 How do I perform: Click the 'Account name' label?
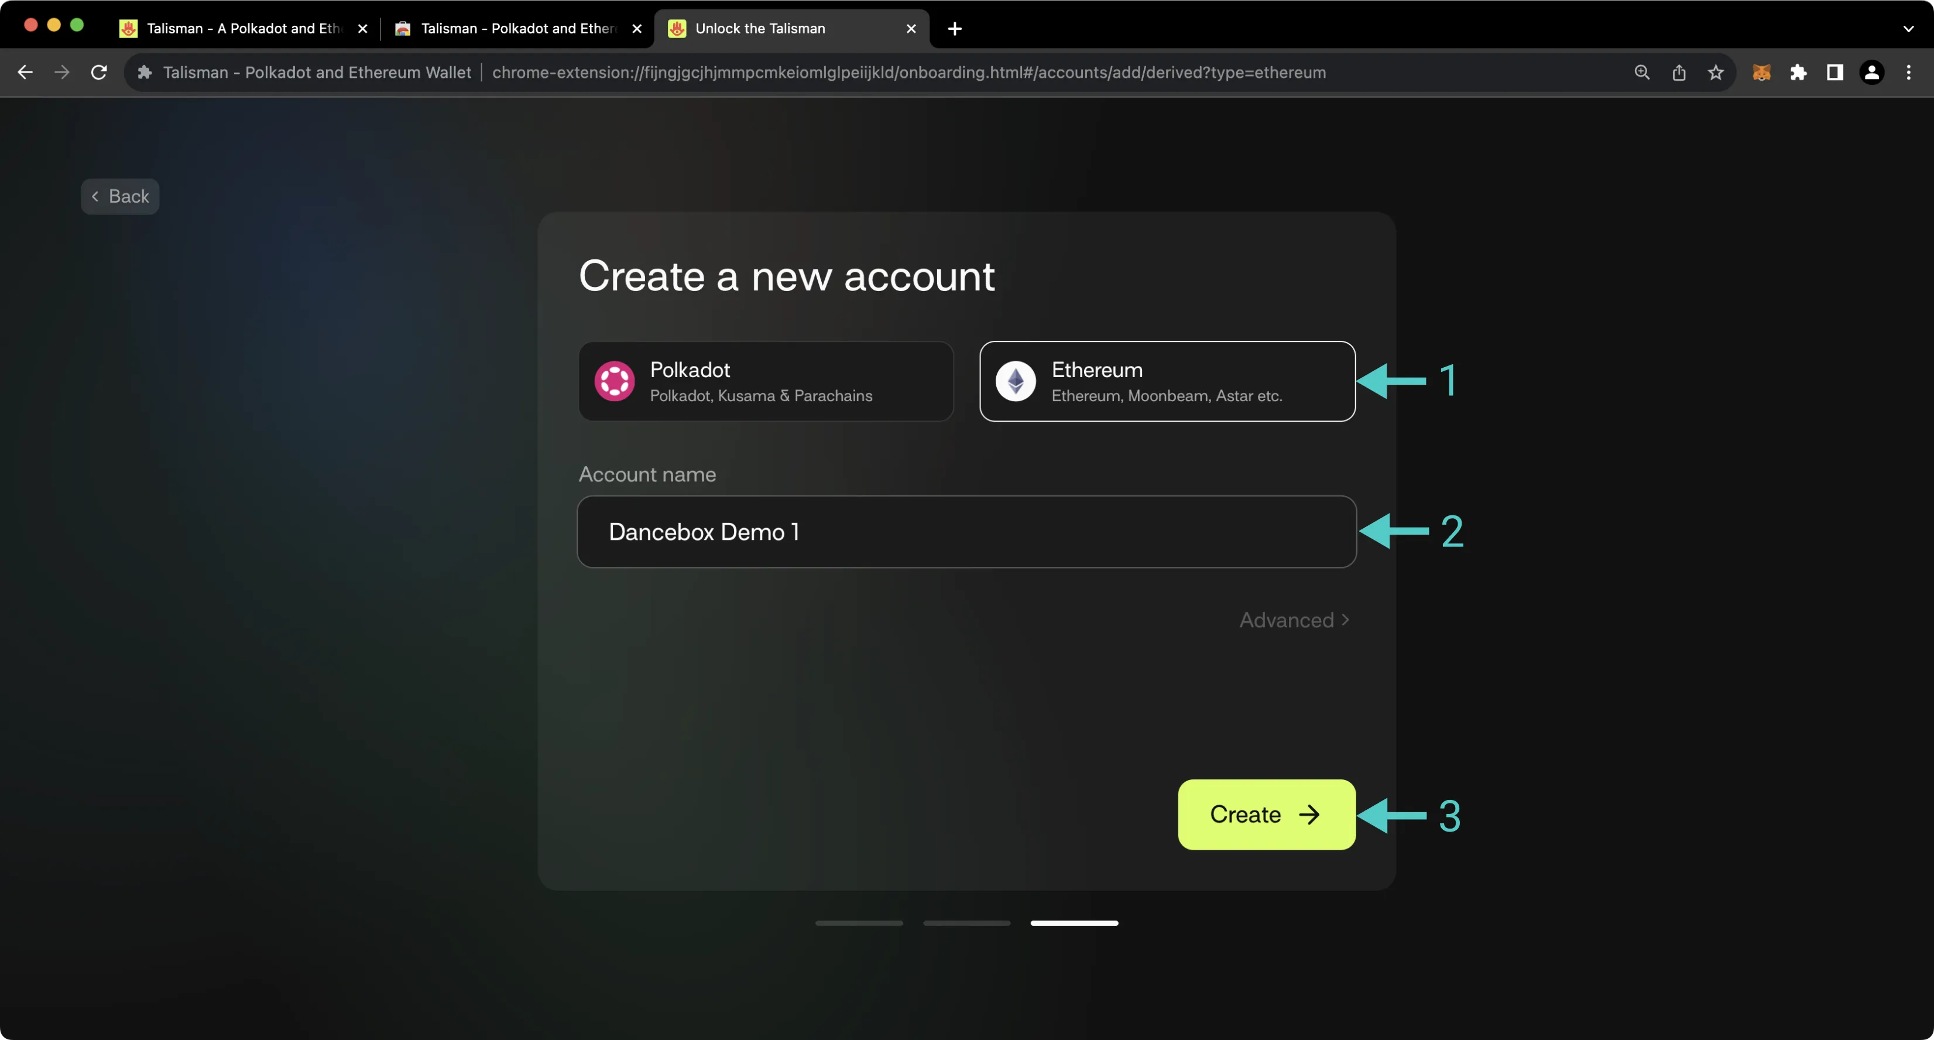(x=647, y=474)
